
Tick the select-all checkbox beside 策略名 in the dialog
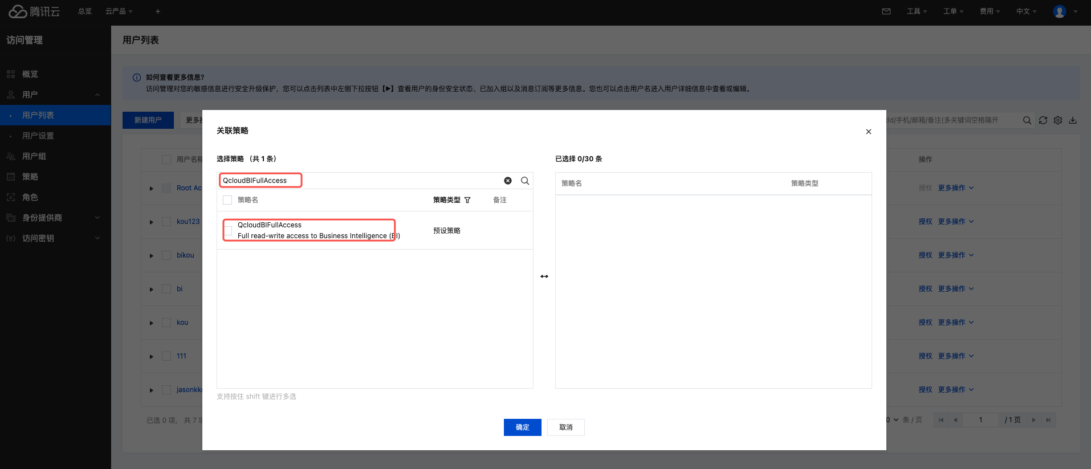(227, 200)
